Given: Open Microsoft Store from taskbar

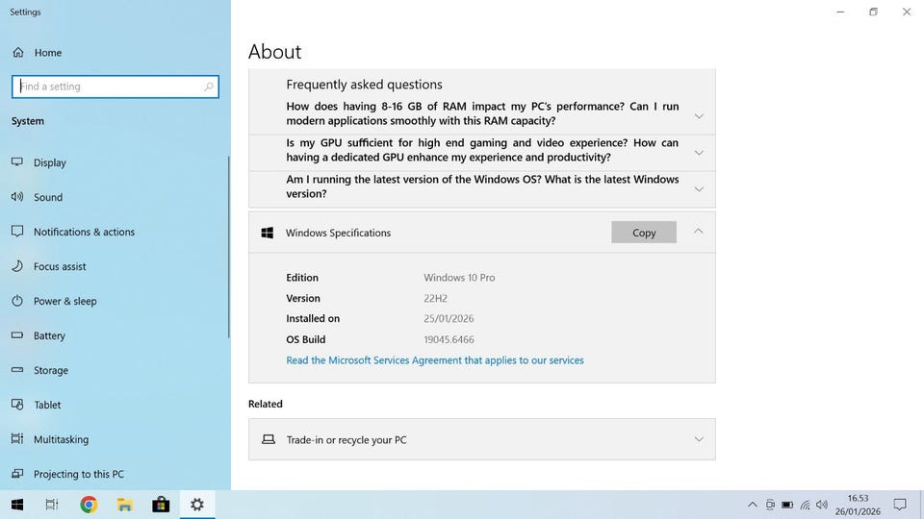Looking at the screenshot, I should (x=161, y=505).
